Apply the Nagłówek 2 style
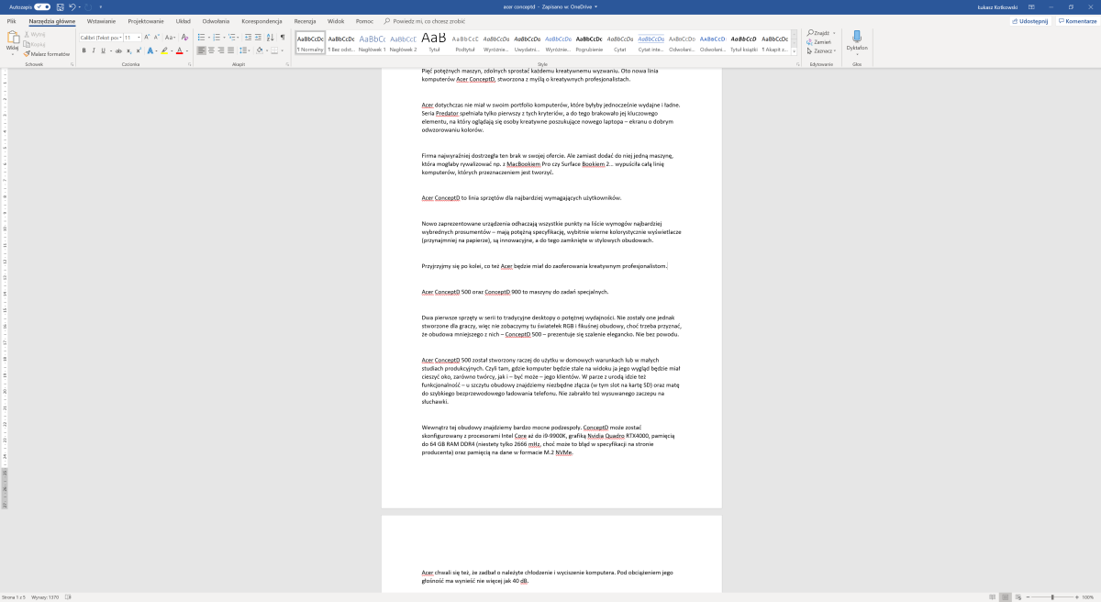The height and width of the screenshot is (602, 1101). [403, 42]
